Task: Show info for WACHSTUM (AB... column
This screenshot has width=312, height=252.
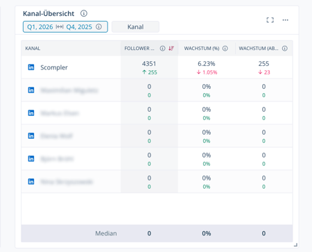Action: pyautogui.click(x=285, y=49)
